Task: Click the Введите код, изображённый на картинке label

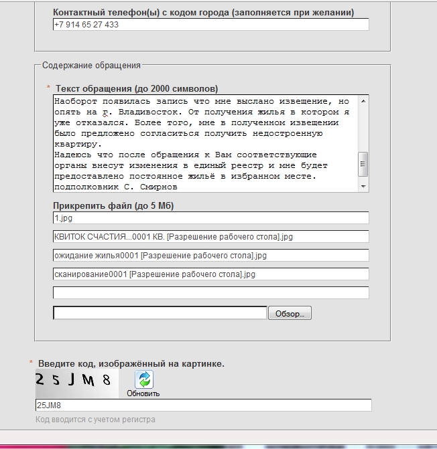Action: click(x=131, y=363)
